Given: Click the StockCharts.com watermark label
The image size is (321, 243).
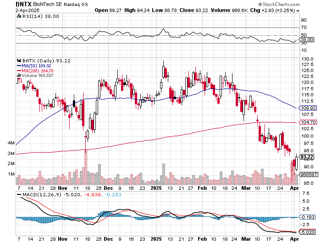Looking at the screenshot, I should click(279, 4).
